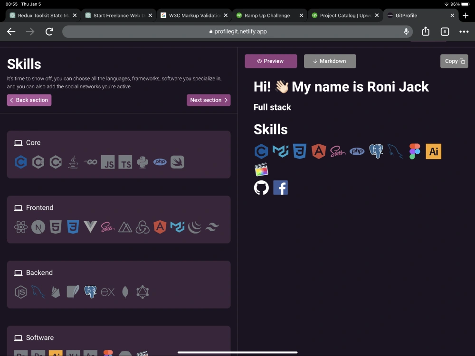Image resolution: width=475 pixels, height=356 pixels.
Task: Click the Figma icon in the preview
Action: [x=414, y=151]
